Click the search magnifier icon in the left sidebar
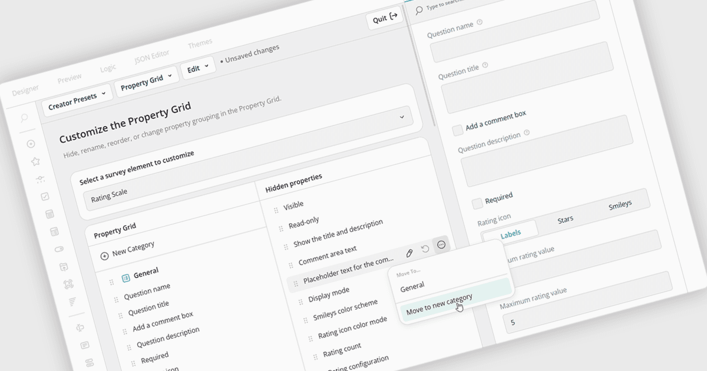Screen dimensions: 707x371 24,118
